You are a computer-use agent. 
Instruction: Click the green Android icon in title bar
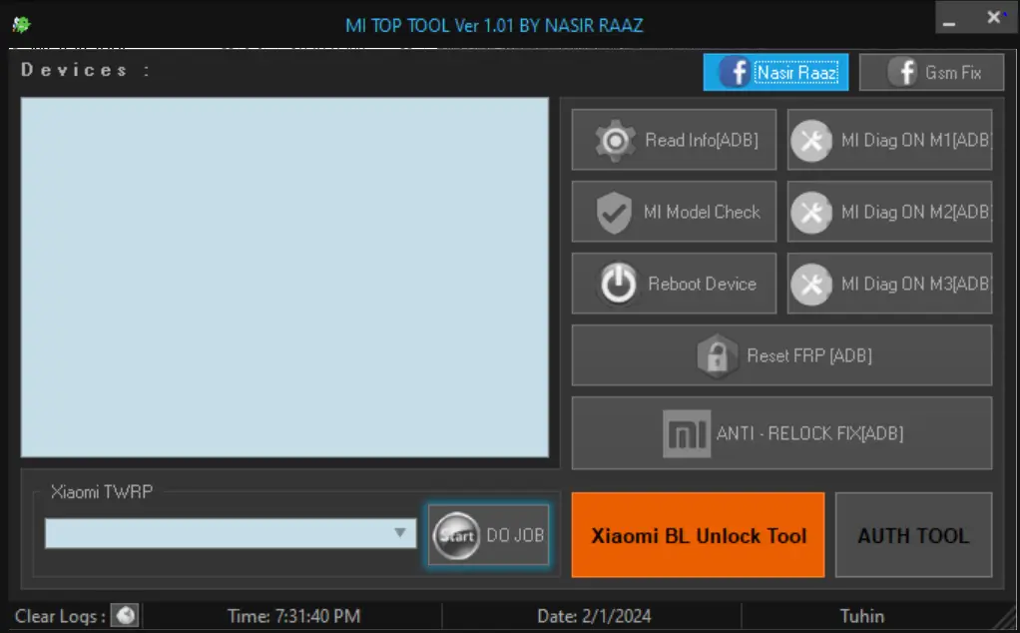pos(21,25)
